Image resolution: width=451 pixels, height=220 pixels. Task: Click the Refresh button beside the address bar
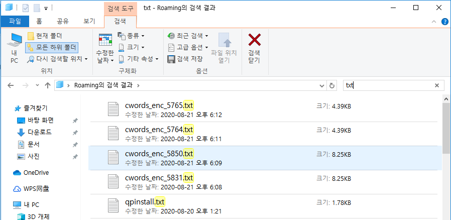[331, 86]
